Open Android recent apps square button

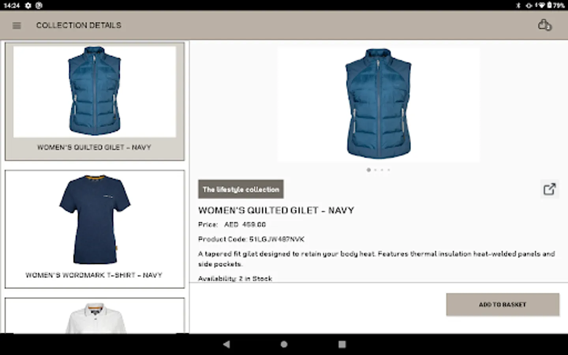pos(342,344)
